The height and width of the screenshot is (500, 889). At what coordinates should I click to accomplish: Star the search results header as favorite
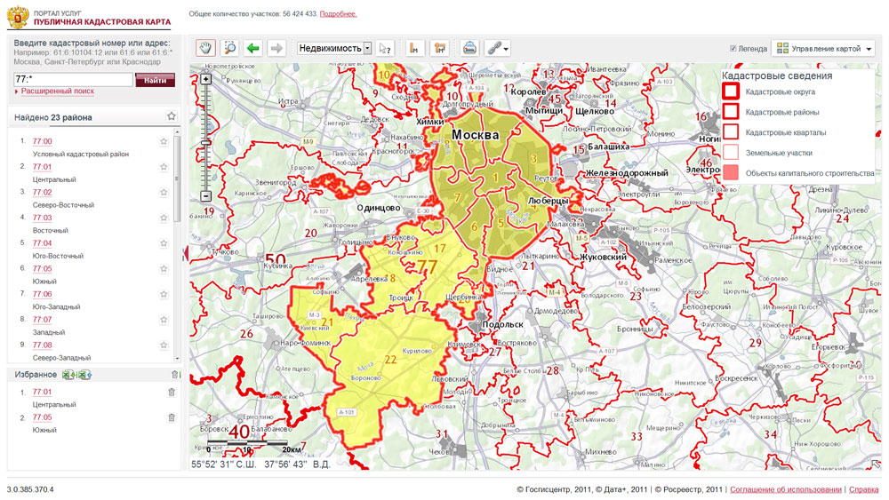pyautogui.click(x=172, y=116)
